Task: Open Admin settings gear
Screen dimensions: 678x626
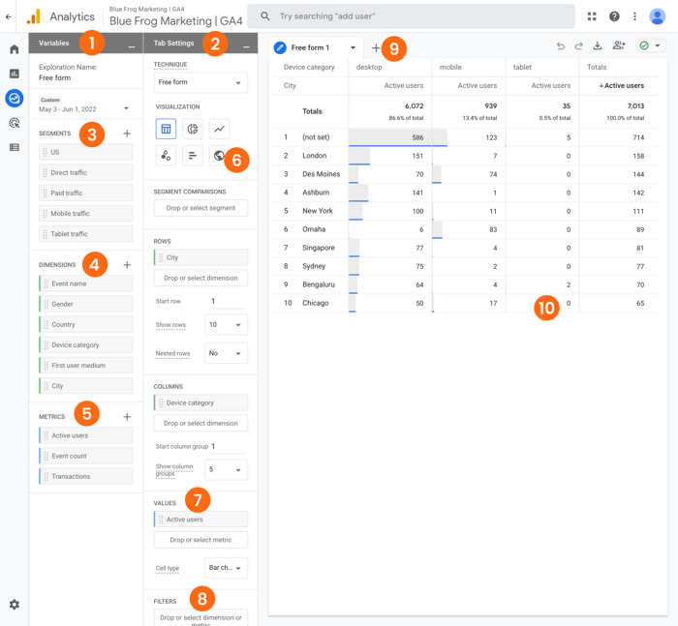Action: coord(15,605)
